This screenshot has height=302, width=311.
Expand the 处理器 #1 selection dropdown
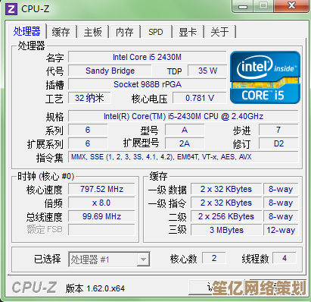click(143, 260)
